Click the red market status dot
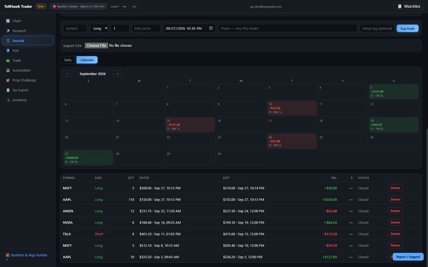The width and height of the screenshot is (428, 267). click(x=55, y=6)
